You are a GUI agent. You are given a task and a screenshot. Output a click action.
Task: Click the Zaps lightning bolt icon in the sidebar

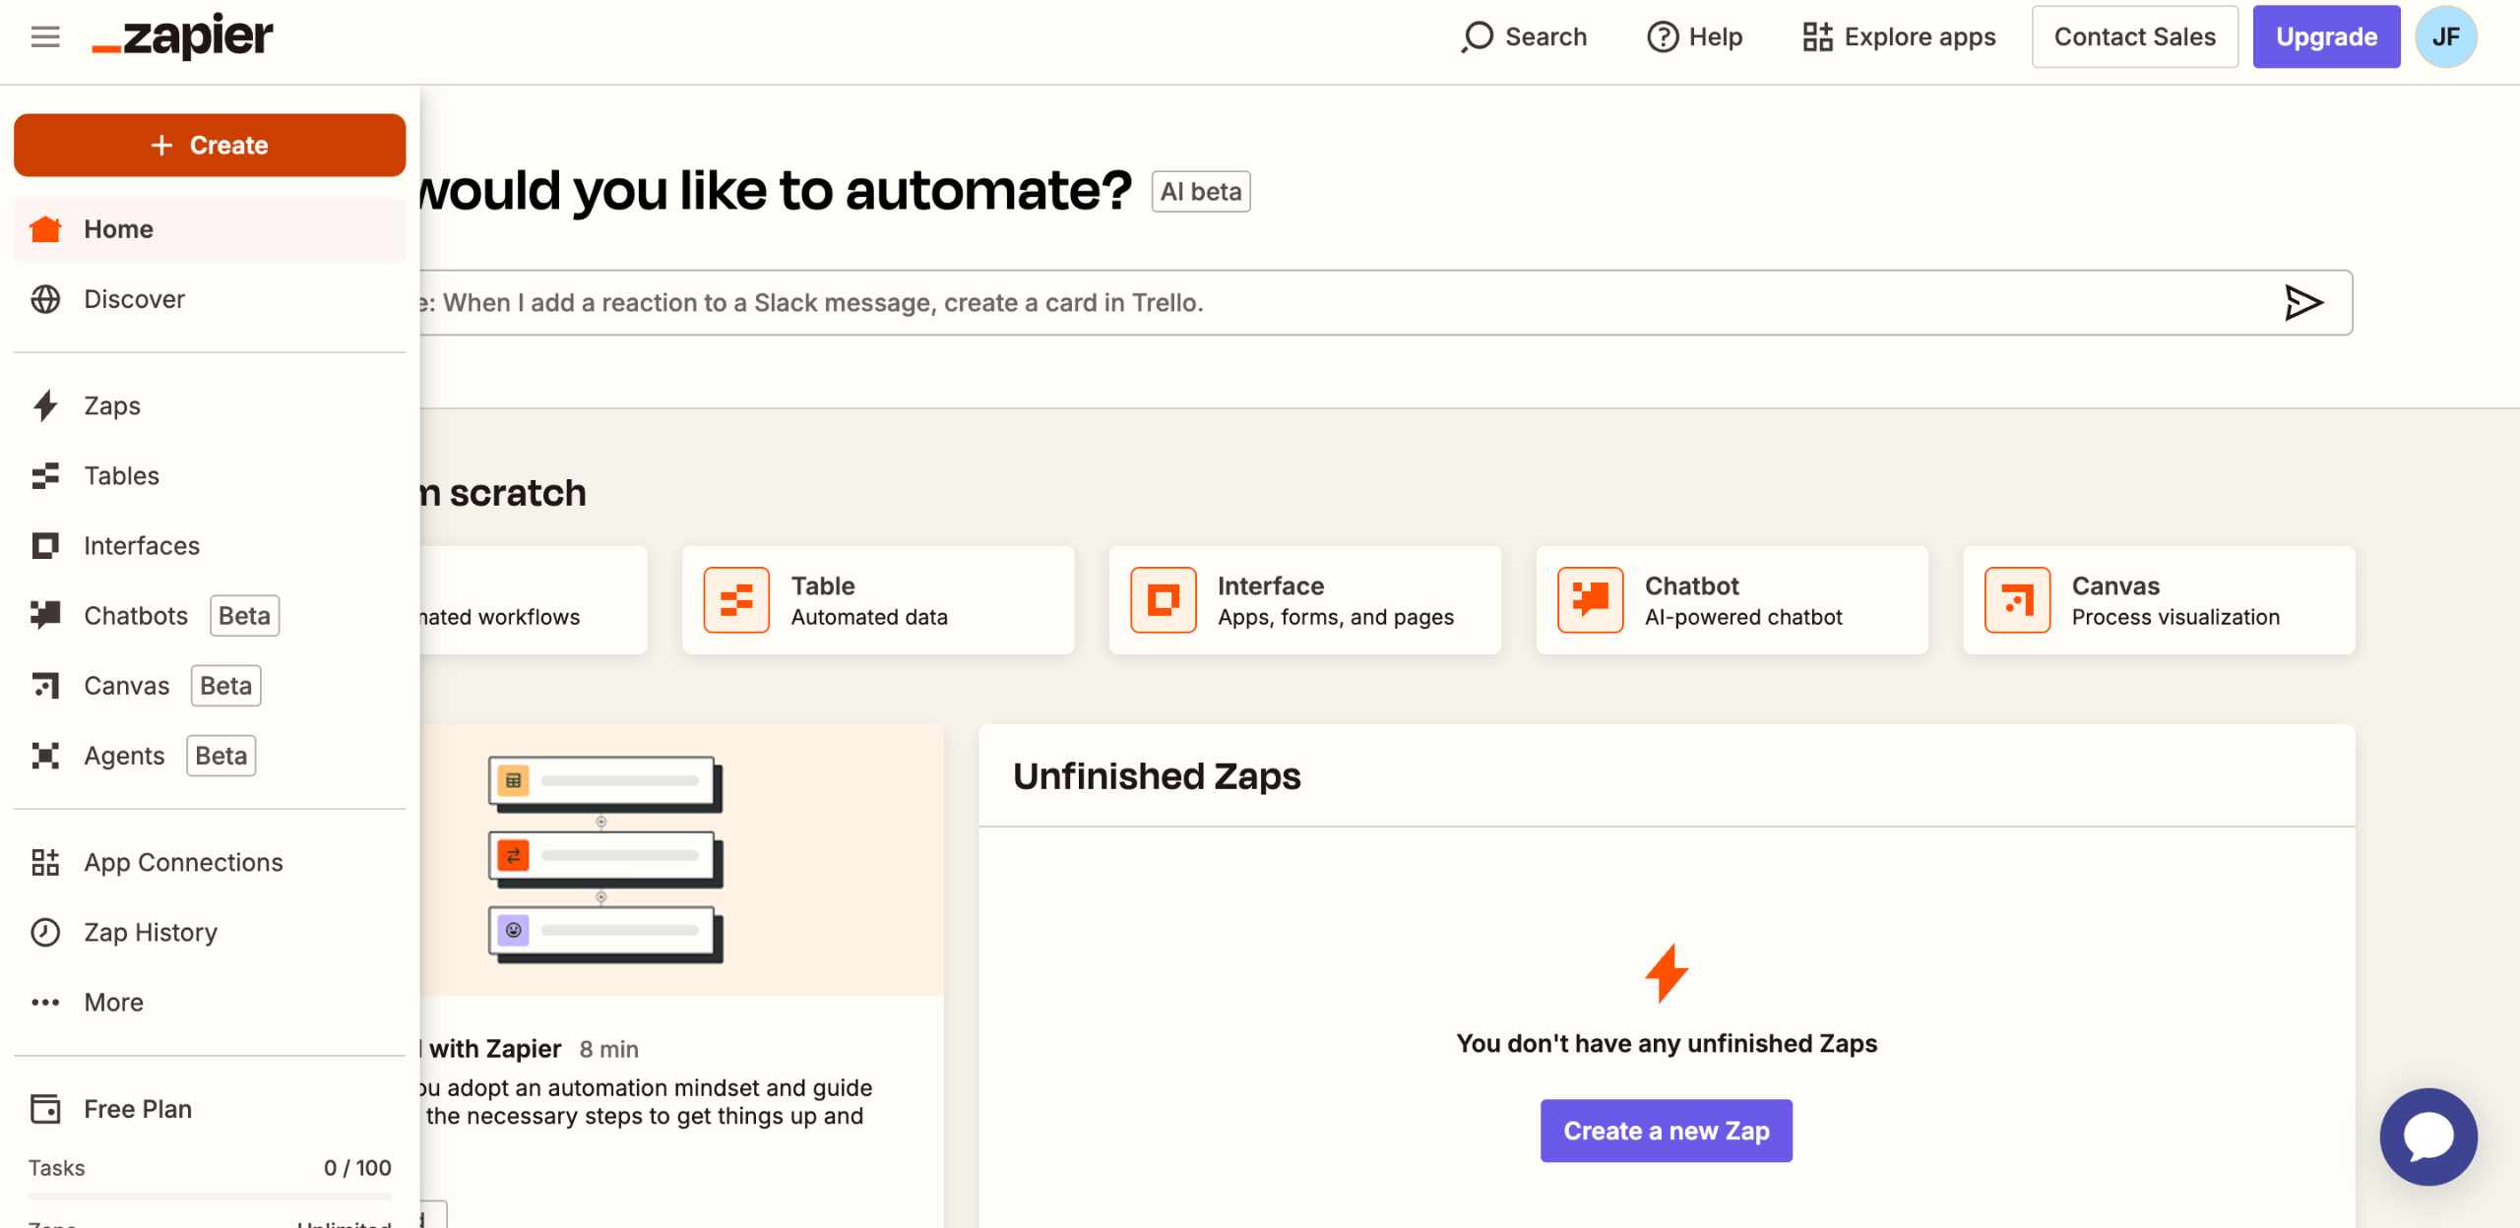coord(45,405)
